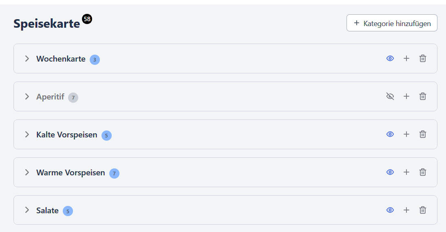Add item to Warme Vorspeisen

pos(406,172)
